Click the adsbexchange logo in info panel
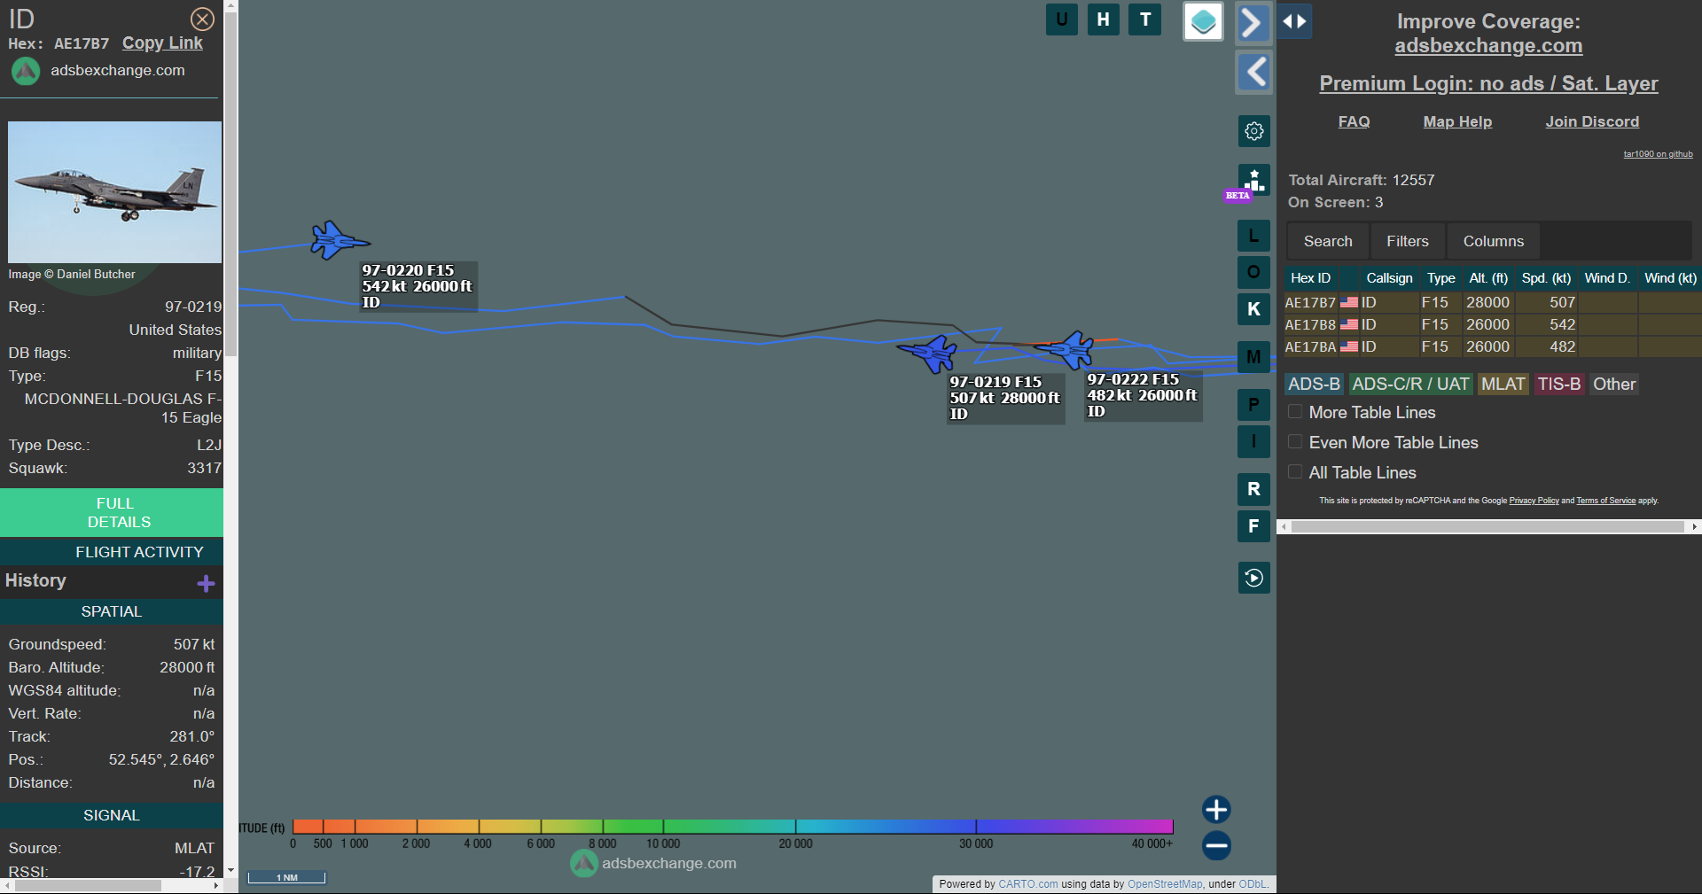Screen dimensions: 1702x894 pos(25,71)
